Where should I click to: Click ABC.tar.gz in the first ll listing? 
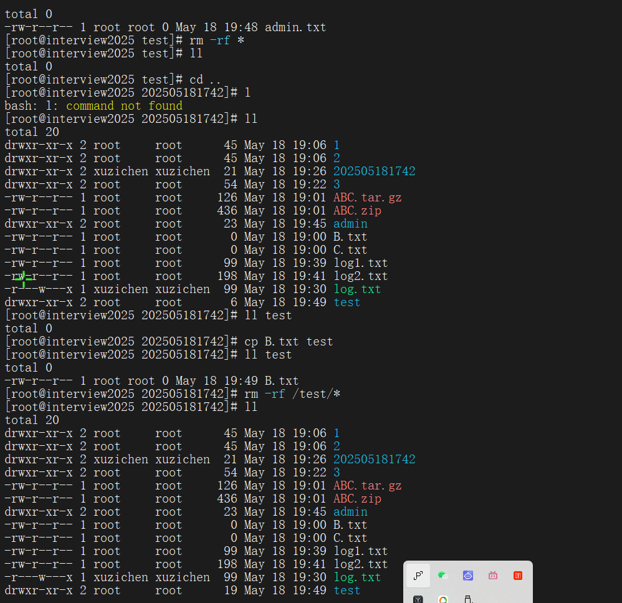pyautogui.click(x=367, y=198)
